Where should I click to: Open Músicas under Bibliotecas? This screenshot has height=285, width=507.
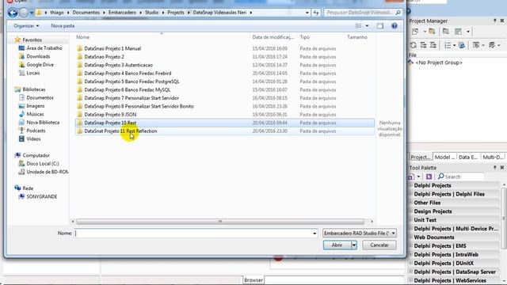tap(35, 114)
